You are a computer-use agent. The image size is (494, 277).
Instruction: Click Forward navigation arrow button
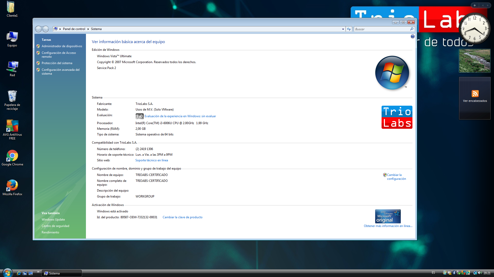pyautogui.click(x=46, y=29)
